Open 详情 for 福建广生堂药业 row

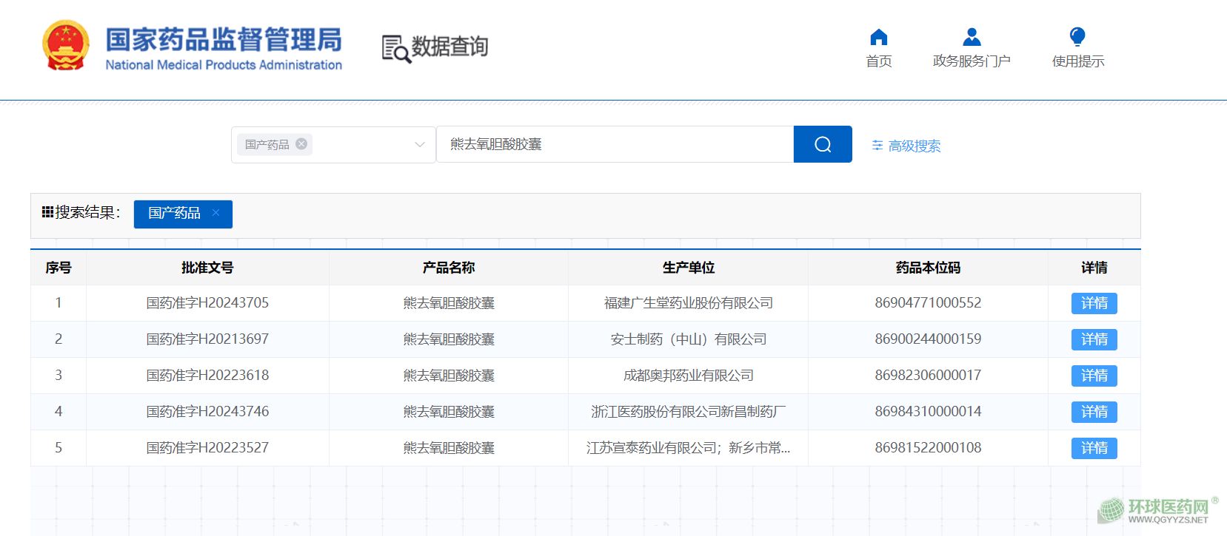pyautogui.click(x=1094, y=303)
